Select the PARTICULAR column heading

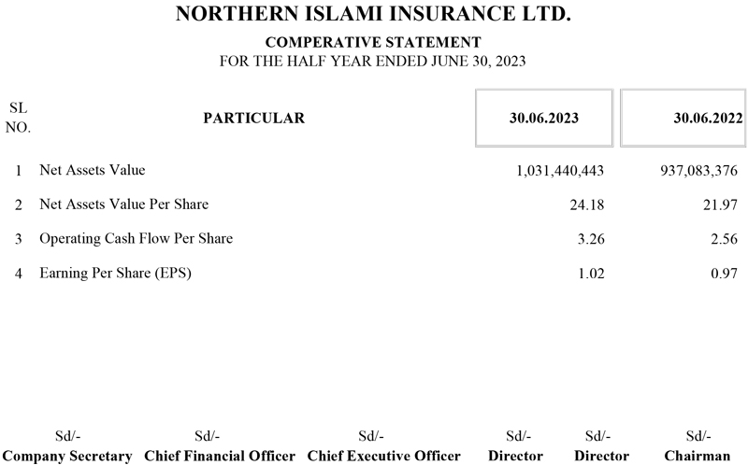254,119
